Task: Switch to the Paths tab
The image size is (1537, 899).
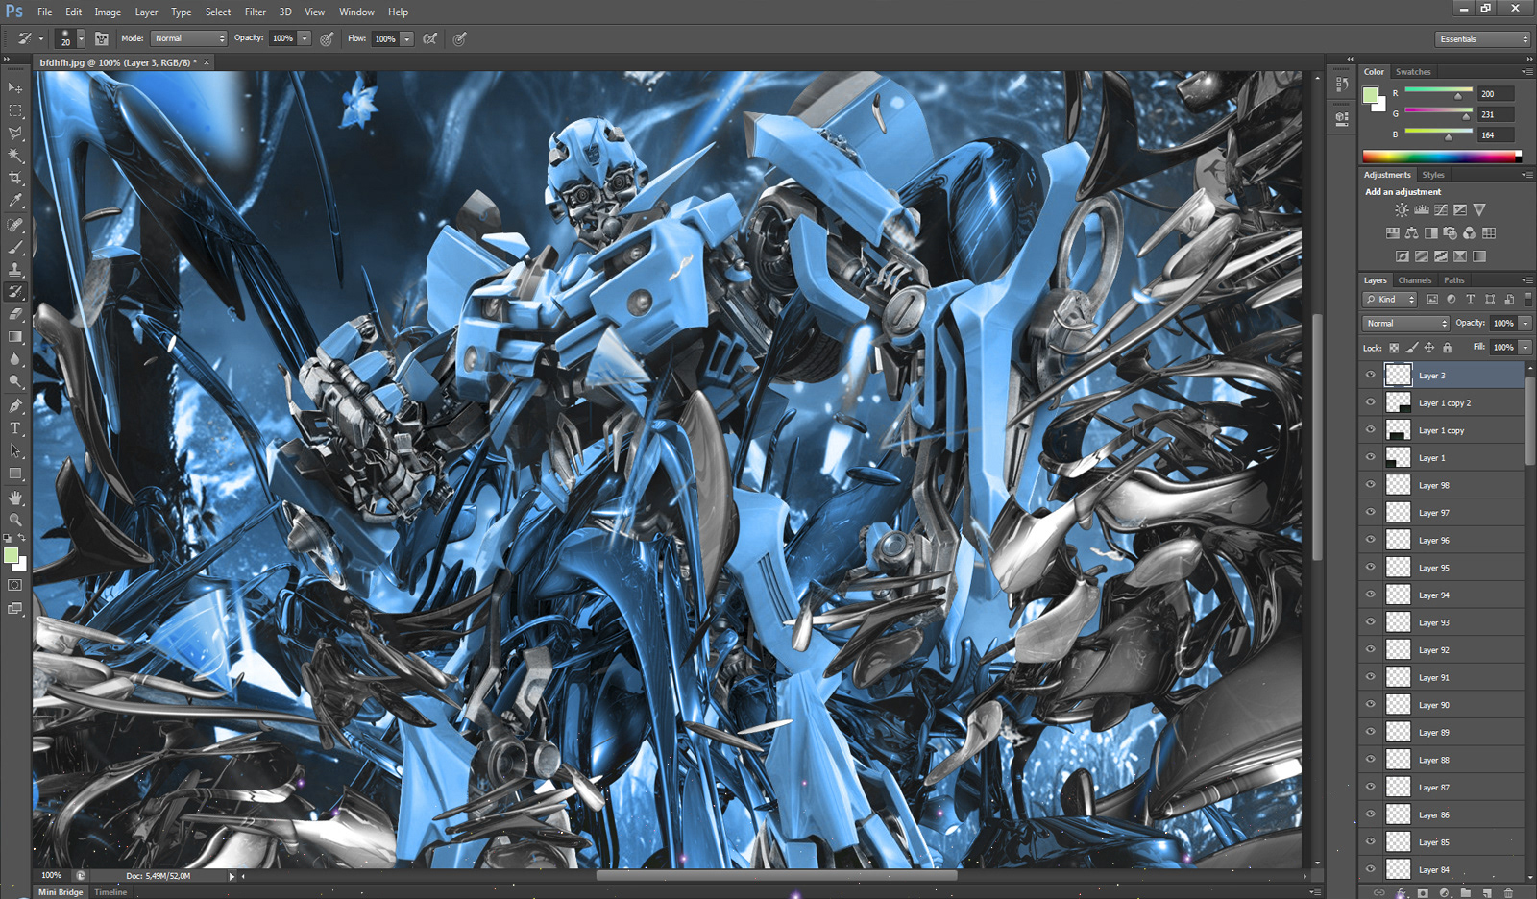Action: pyautogui.click(x=1454, y=280)
